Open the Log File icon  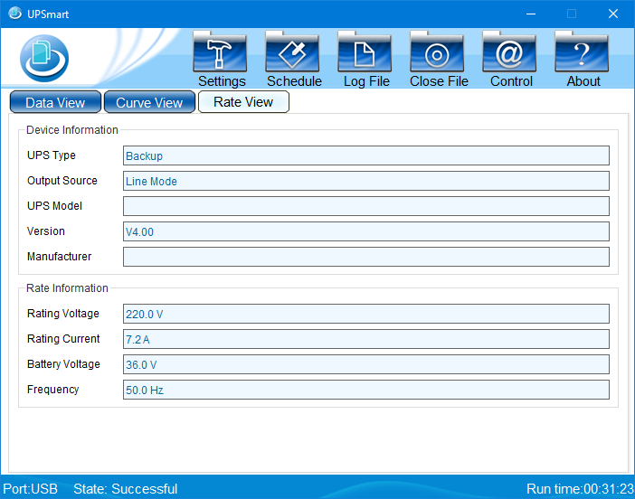pos(365,52)
